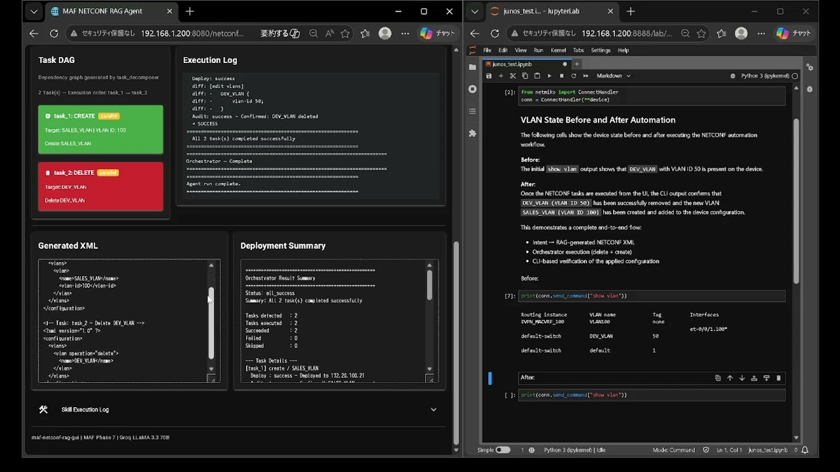The width and height of the screenshot is (840, 472).
Task: Click Mode: Command status bar entry
Action: pos(674,450)
